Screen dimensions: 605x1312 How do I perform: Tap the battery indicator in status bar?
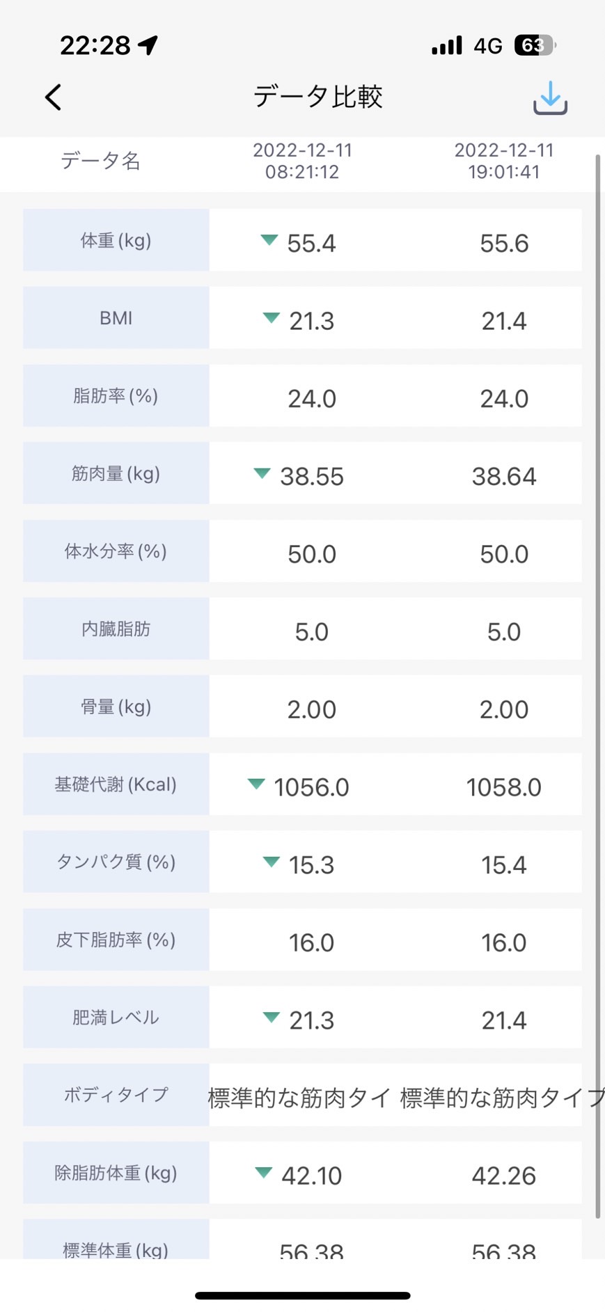(x=535, y=45)
